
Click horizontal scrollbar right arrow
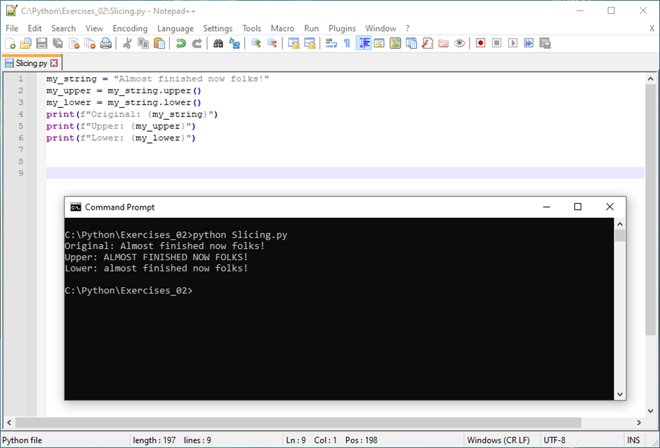pos(639,422)
